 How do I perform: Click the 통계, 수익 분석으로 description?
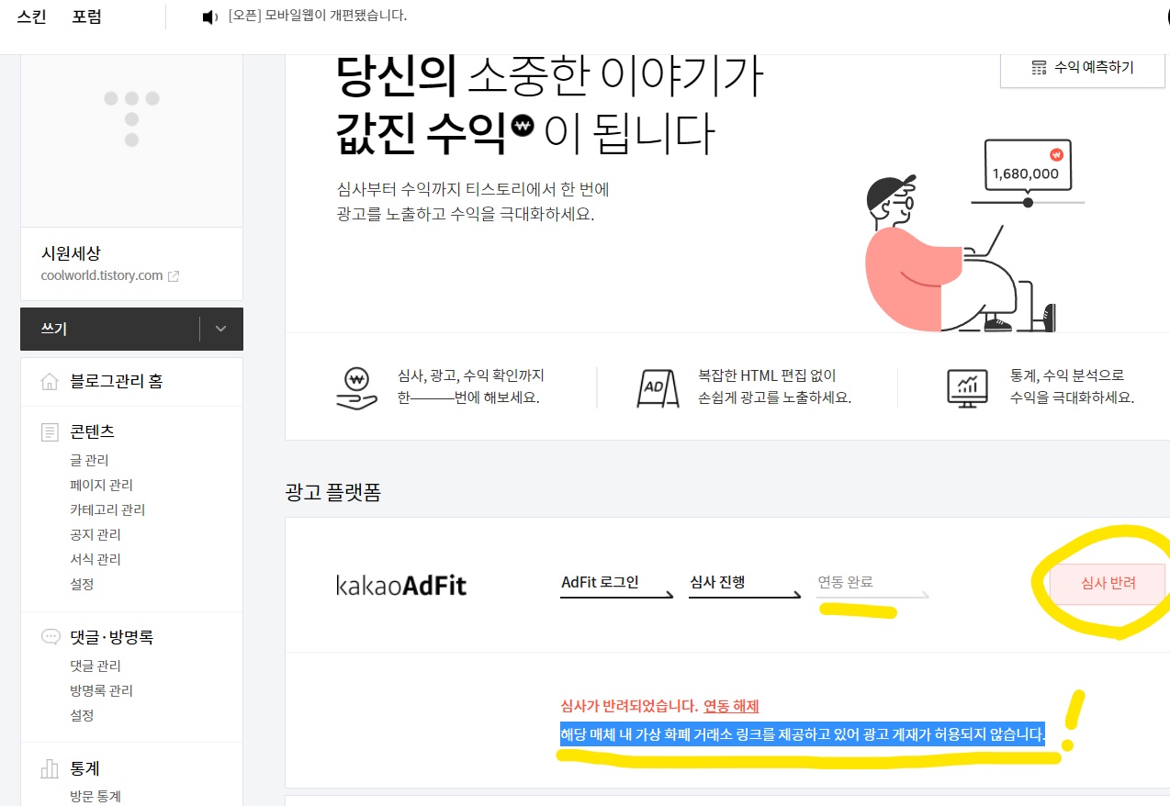click(x=1072, y=386)
